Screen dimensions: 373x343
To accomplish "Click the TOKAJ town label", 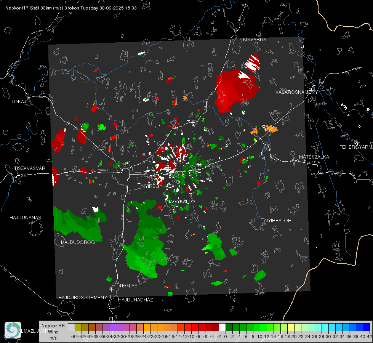I will 19,102.
